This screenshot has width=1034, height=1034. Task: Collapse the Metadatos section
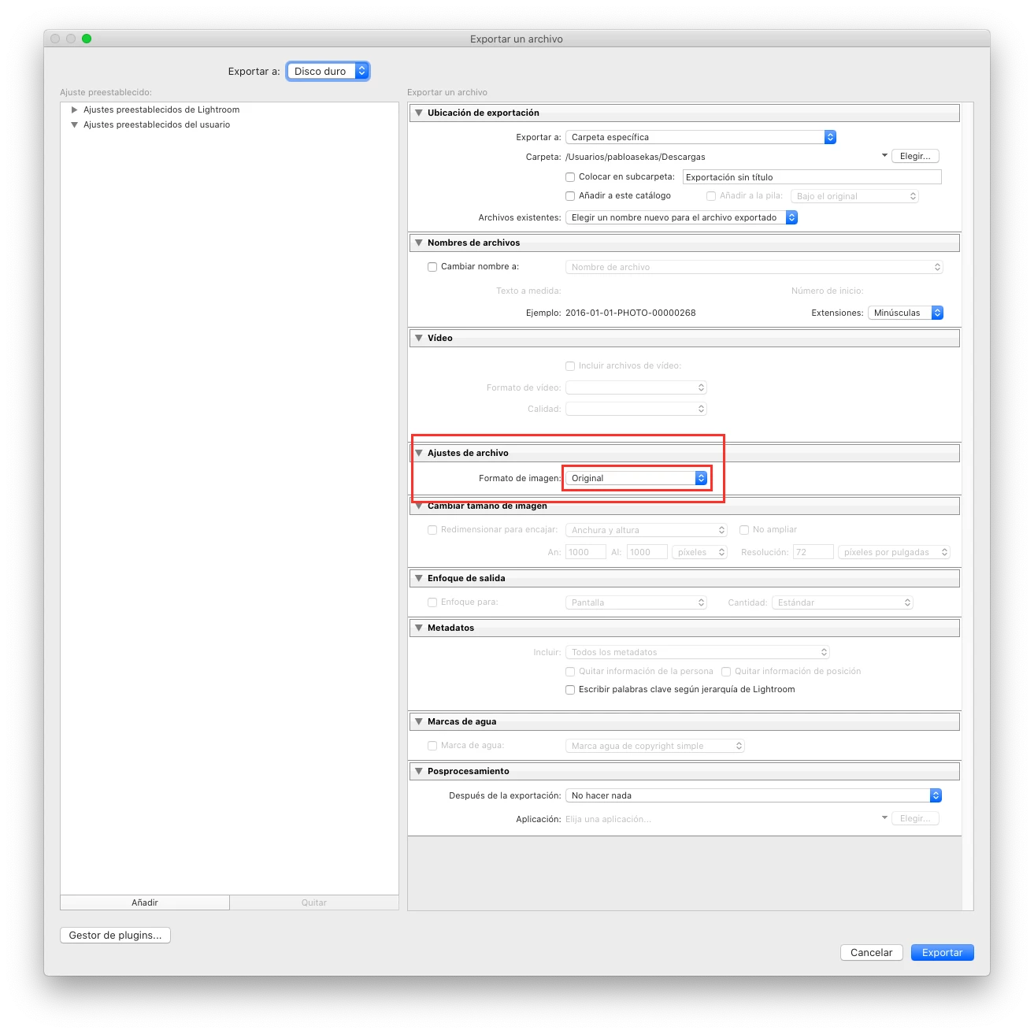click(x=419, y=628)
